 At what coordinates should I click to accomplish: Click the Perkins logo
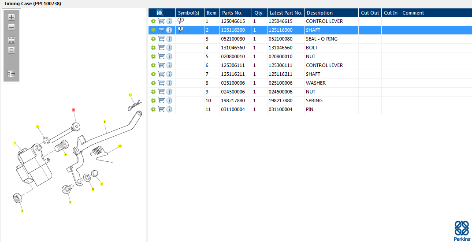click(461, 230)
